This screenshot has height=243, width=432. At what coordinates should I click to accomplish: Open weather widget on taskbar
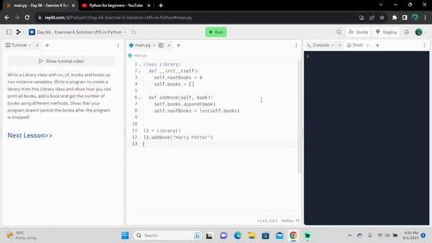(22, 236)
